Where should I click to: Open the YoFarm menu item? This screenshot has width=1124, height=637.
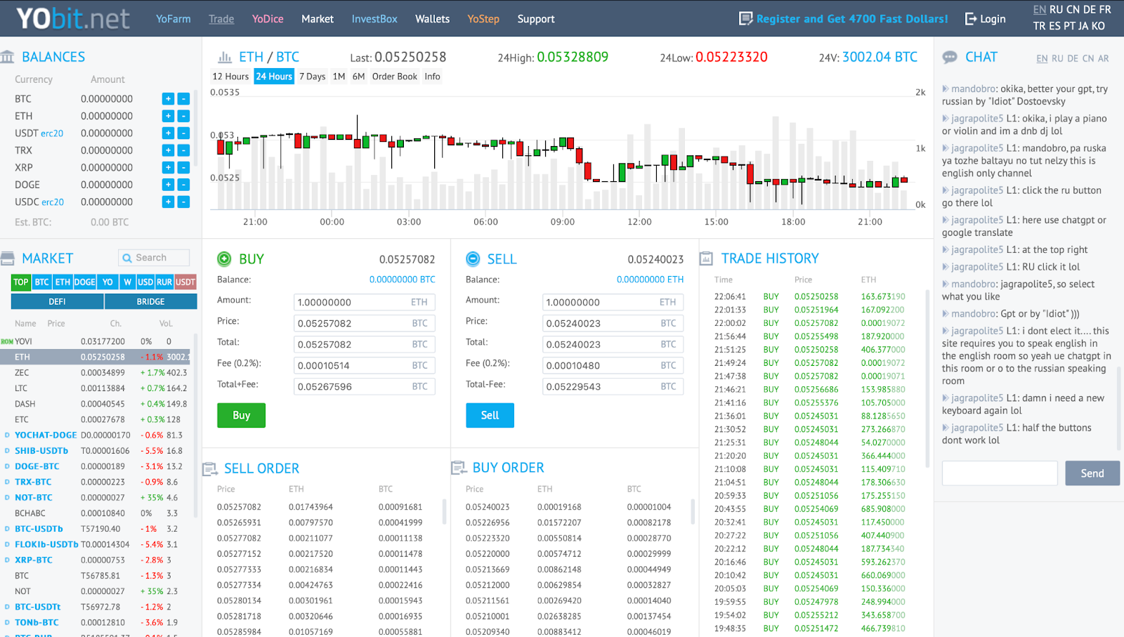point(174,19)
